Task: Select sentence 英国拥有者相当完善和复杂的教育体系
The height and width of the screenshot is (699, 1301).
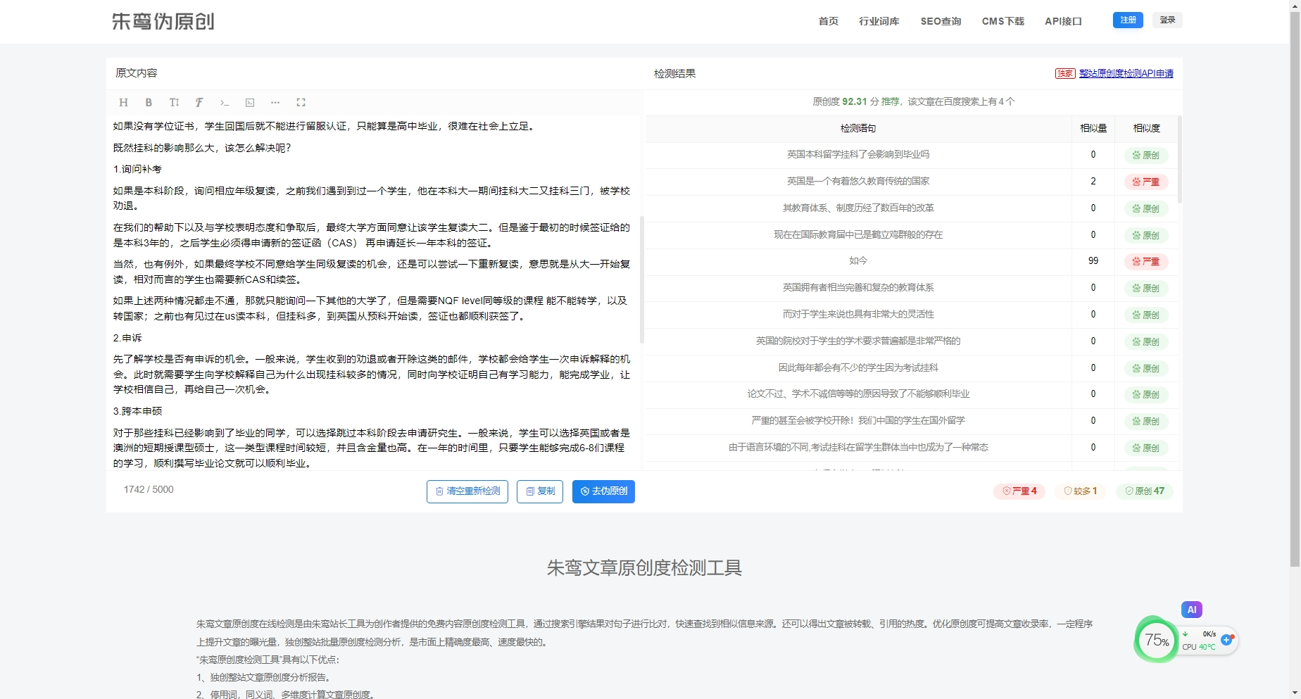Action: pos(857,287)
